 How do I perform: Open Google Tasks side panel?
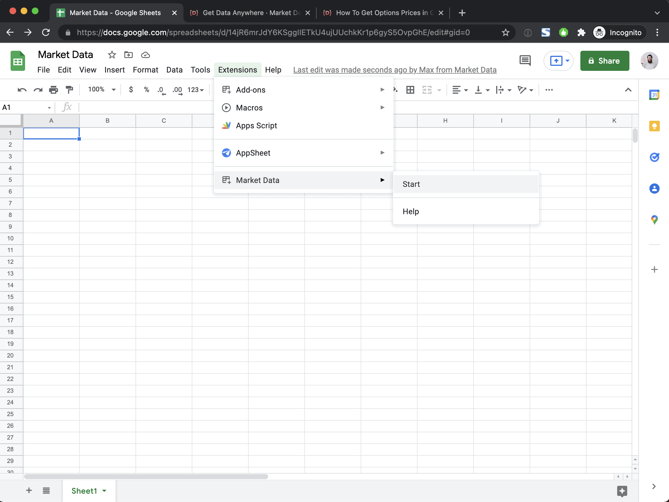pos(655,157)
